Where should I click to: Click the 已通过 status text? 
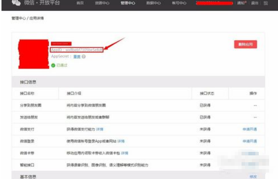(62, 65)
